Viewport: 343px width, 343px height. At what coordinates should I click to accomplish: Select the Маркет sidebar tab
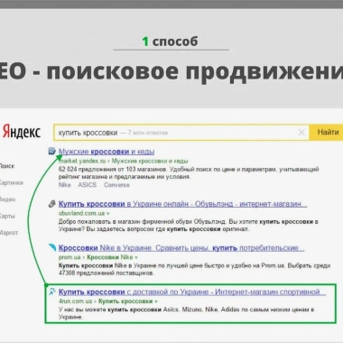point(9,232)
